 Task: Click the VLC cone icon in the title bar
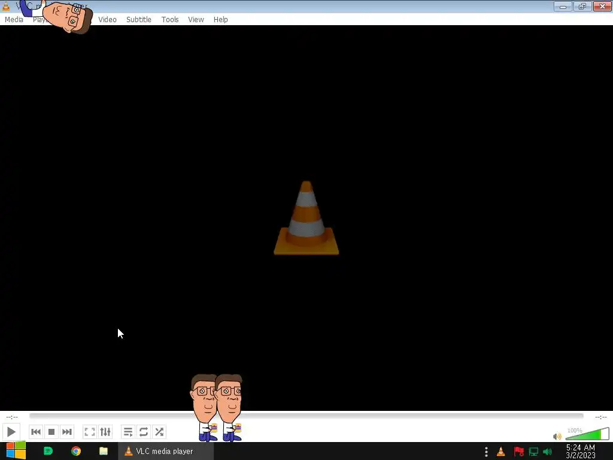(x=6, y=6)
